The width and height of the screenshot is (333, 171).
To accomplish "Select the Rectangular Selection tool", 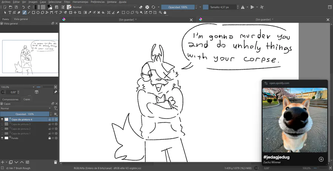I will (x=123, y=13).
